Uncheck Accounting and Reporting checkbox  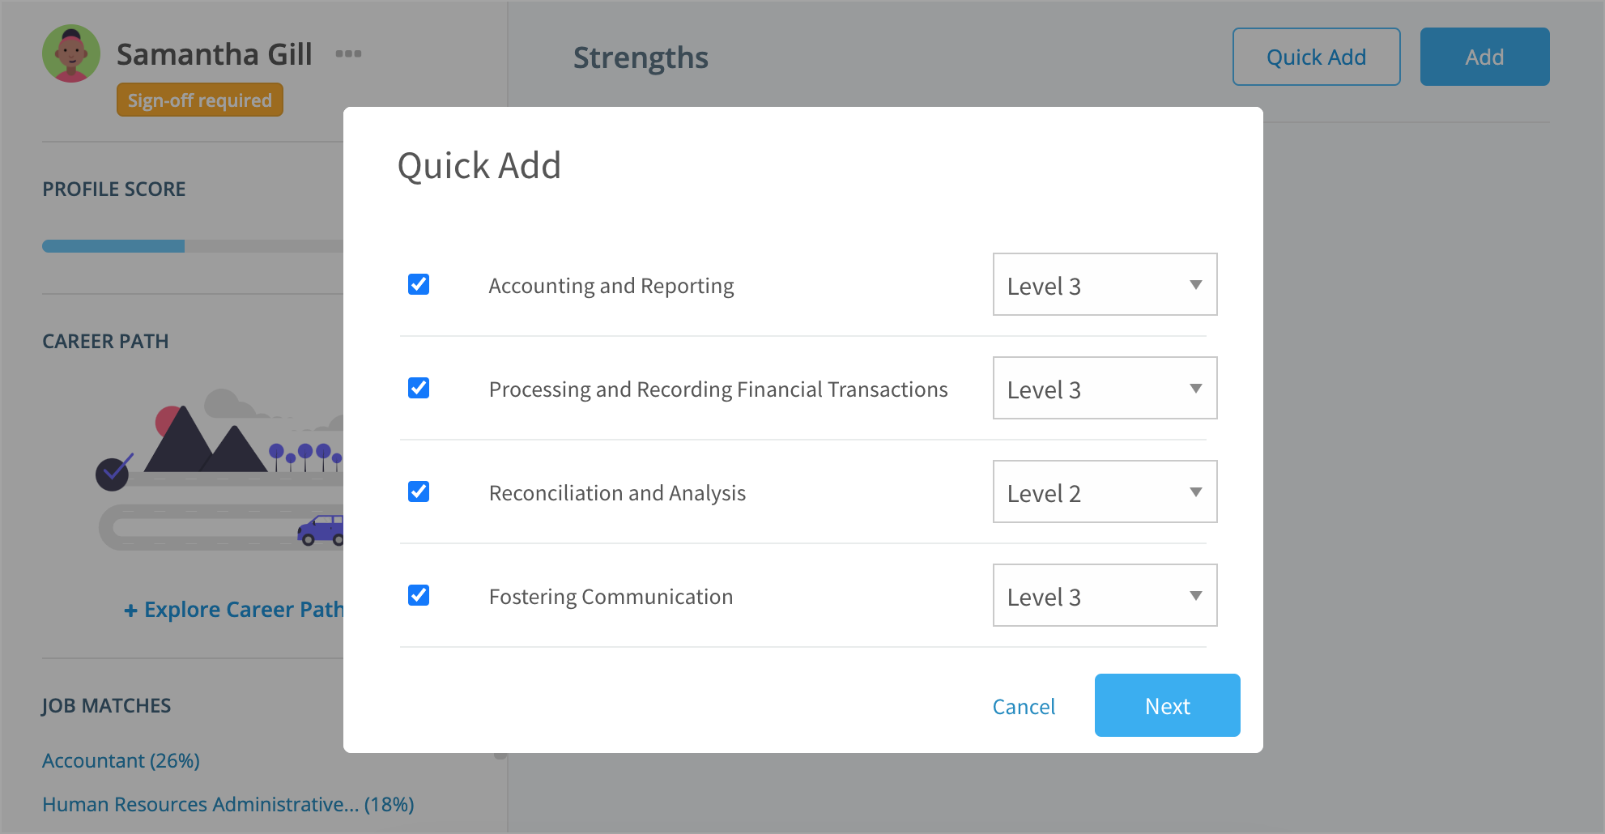pos(419,285)
